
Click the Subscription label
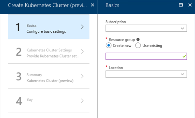[116, 22]
